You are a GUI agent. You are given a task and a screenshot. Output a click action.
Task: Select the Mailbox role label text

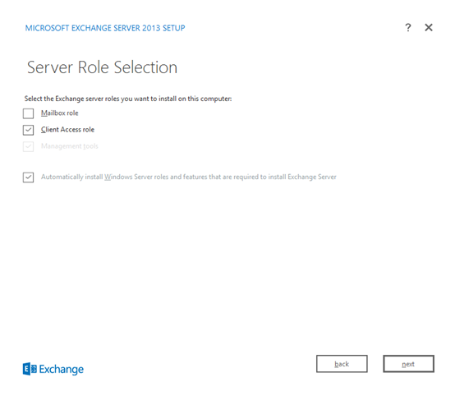tap(59, 113)
